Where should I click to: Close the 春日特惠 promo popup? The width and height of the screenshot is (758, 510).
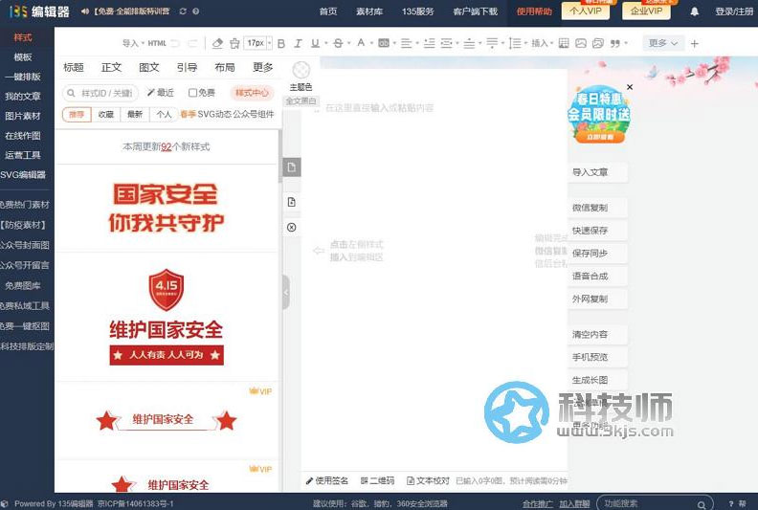pyautogui.click(x=630, y=87)
